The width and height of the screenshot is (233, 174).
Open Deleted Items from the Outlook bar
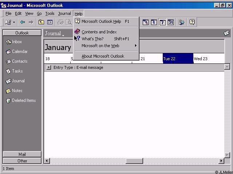click(x=21, y=100)
